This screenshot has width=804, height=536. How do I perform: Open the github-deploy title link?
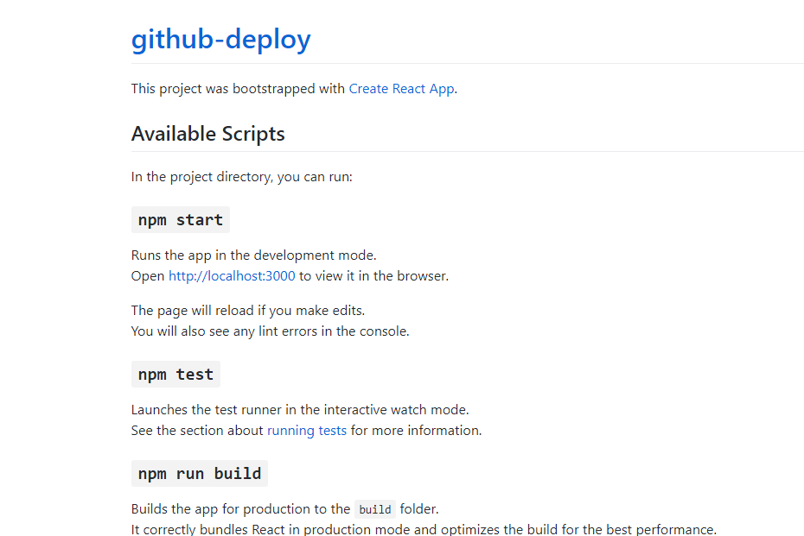(221, 40)
